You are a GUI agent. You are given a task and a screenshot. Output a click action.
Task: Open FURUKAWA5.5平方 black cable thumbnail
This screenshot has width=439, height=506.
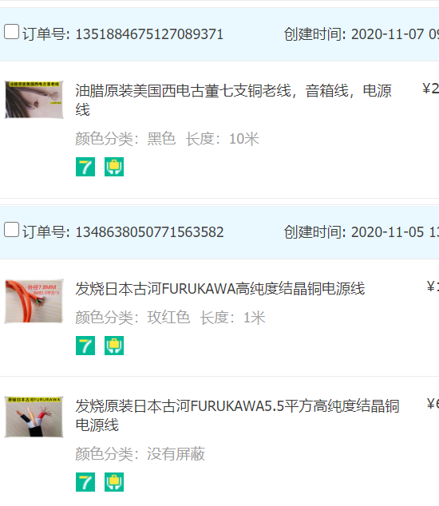pos(34,417)
